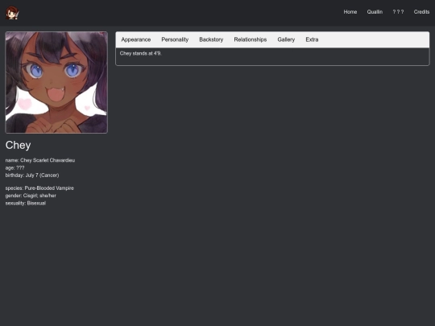Viewport: 435px width, 326px height.
Task: Switch to the Personality tab
Action: pyautogui.click(x=175, y=39)
